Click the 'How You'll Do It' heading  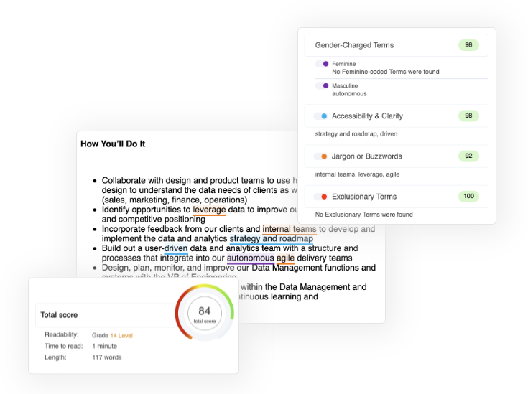click(x=113, y=144)
